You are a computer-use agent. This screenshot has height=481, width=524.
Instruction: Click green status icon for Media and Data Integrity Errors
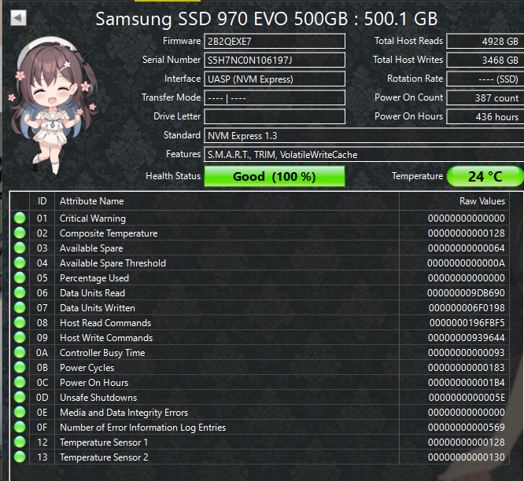tap(20, 413)
